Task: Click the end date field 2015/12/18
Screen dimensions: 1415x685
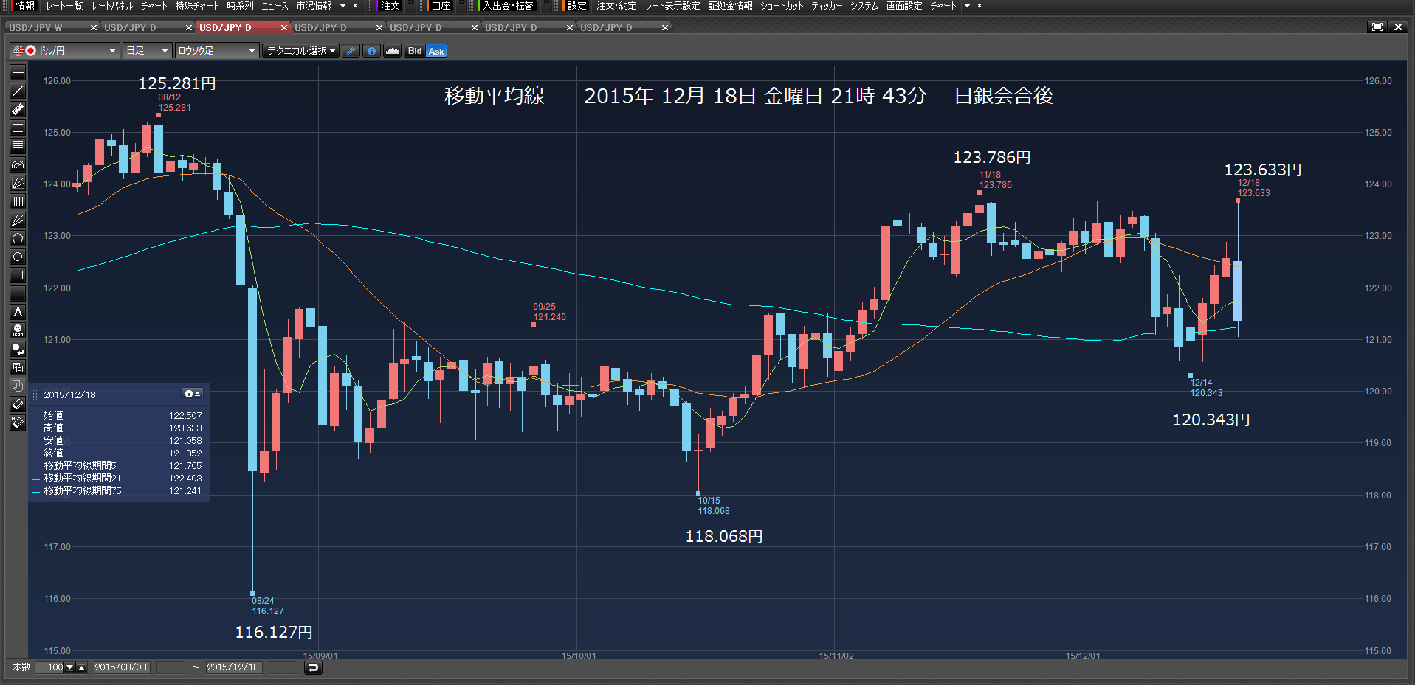Action: click(x=234, y=667)
